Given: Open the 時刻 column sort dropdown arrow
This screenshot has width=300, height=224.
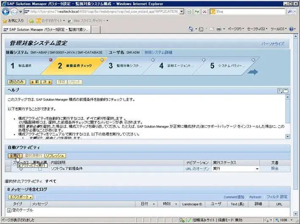Looking at the screenshot, I should [x=176, y=204].
